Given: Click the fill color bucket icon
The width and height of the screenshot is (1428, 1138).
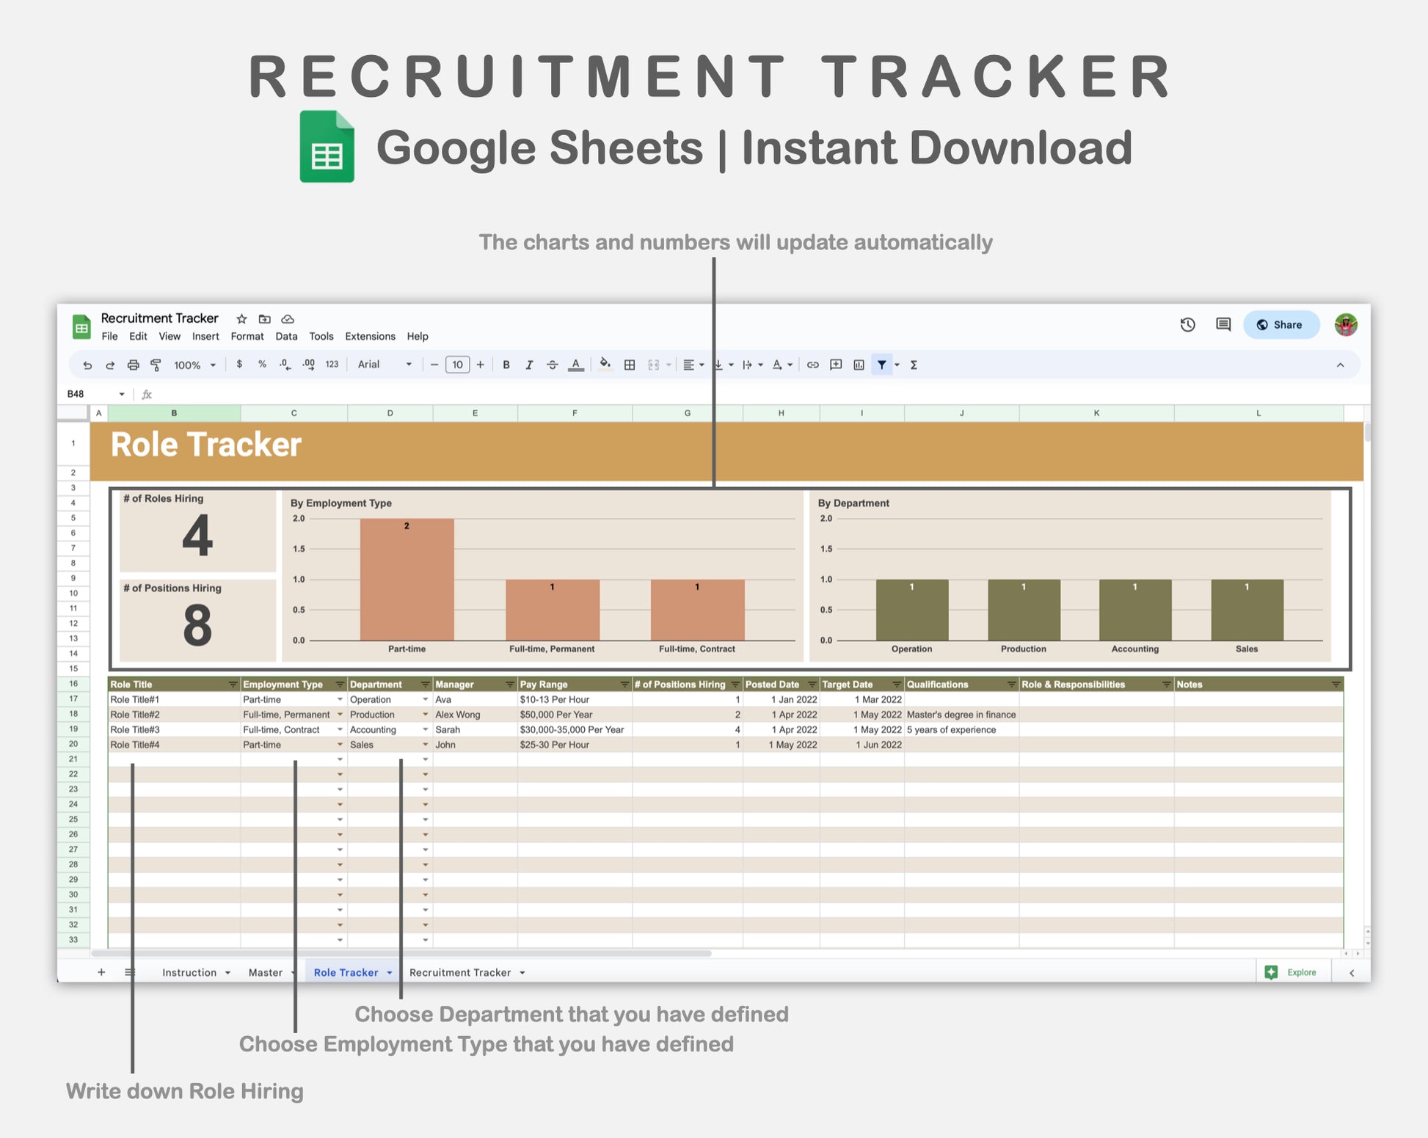Looking at the screenshot, I should point(605,364).
